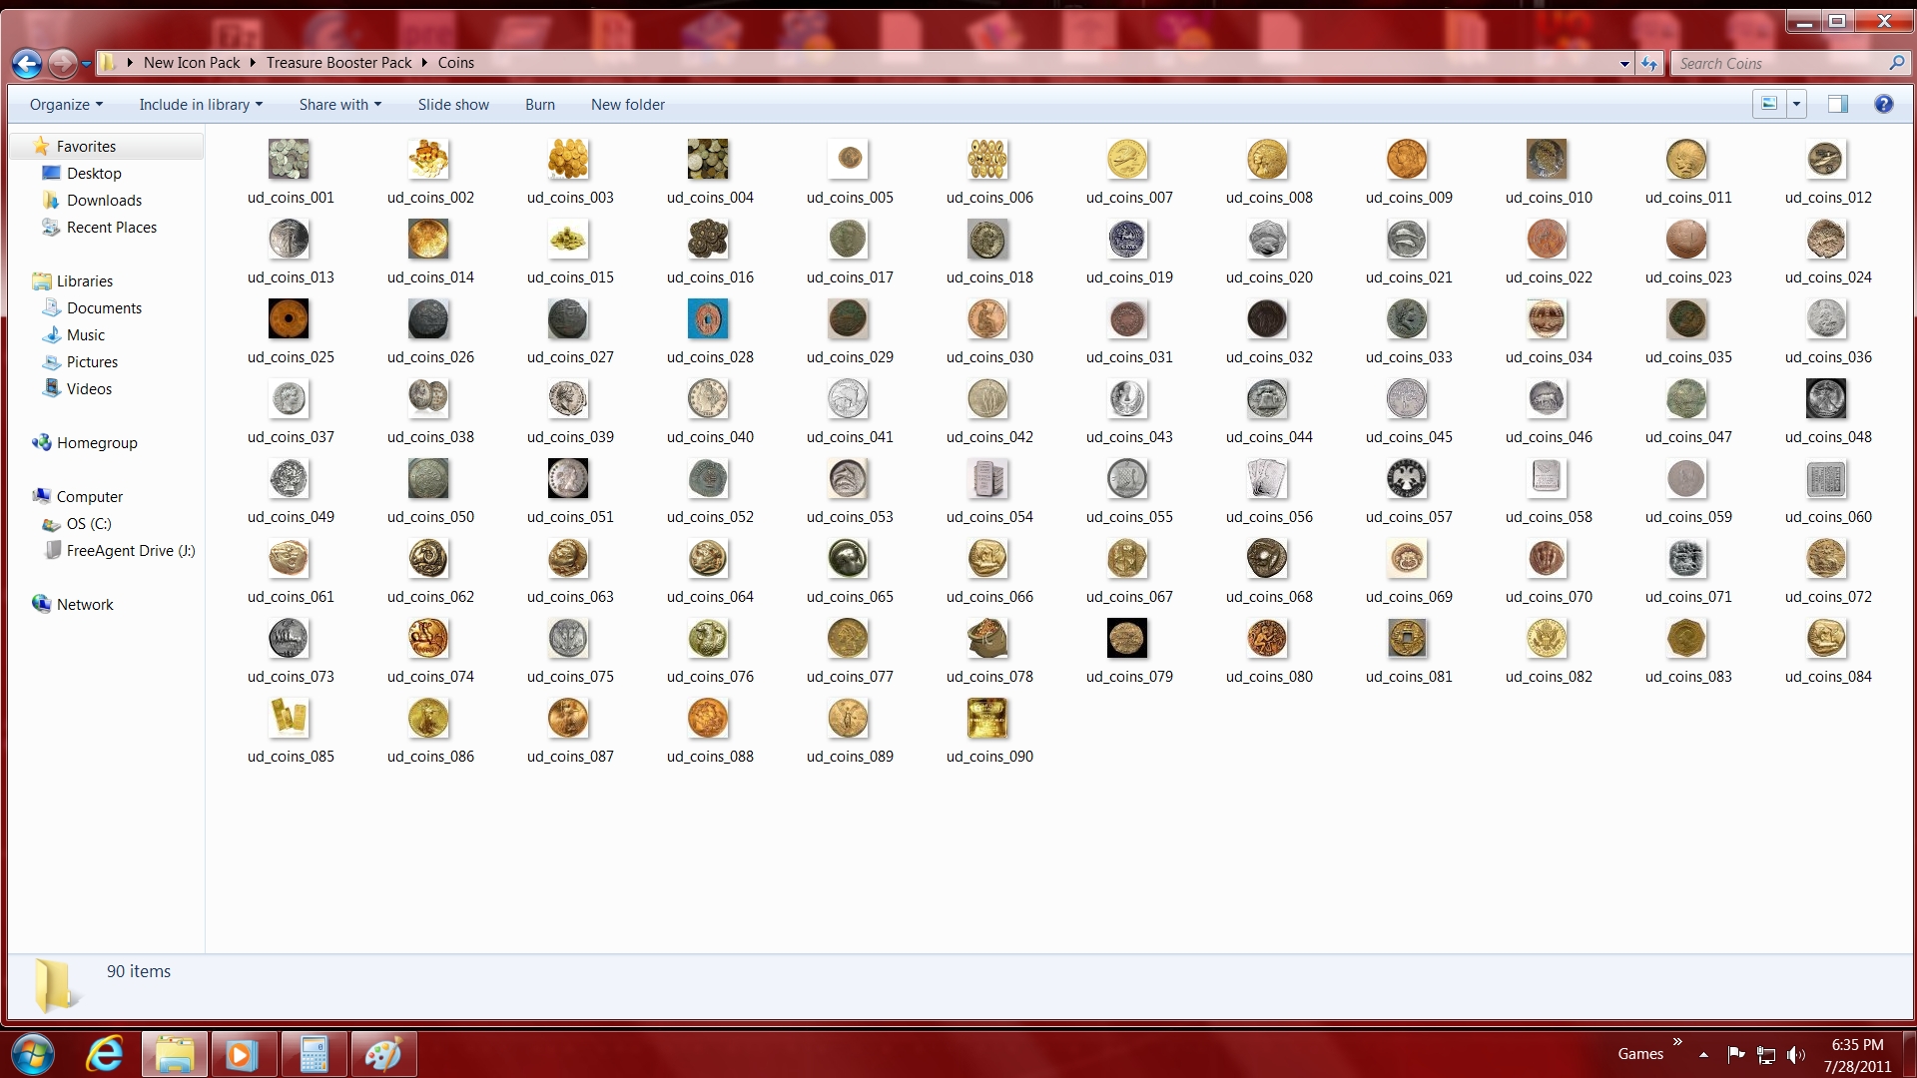Viewport: 1917px width, 1078px height.
Task: Toggle the preview pane button
Action: pyautogui.click(x=1837, y=104)
